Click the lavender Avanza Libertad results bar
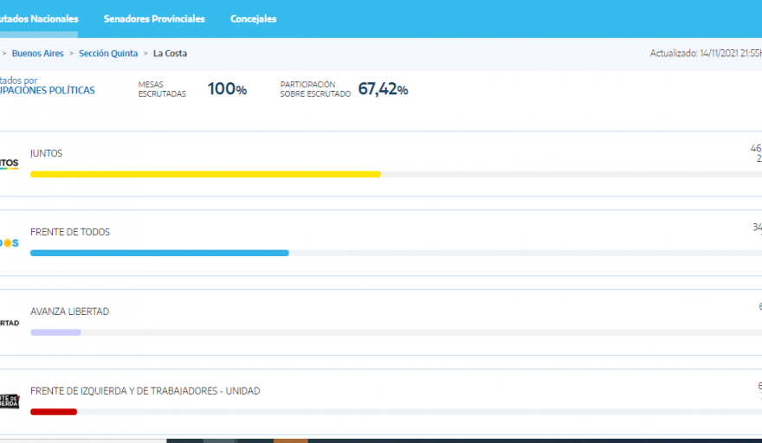762x443 pixels. click(x=55, y=332)
